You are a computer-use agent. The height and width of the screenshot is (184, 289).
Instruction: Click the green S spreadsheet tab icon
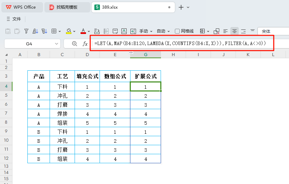pos(97,7)
